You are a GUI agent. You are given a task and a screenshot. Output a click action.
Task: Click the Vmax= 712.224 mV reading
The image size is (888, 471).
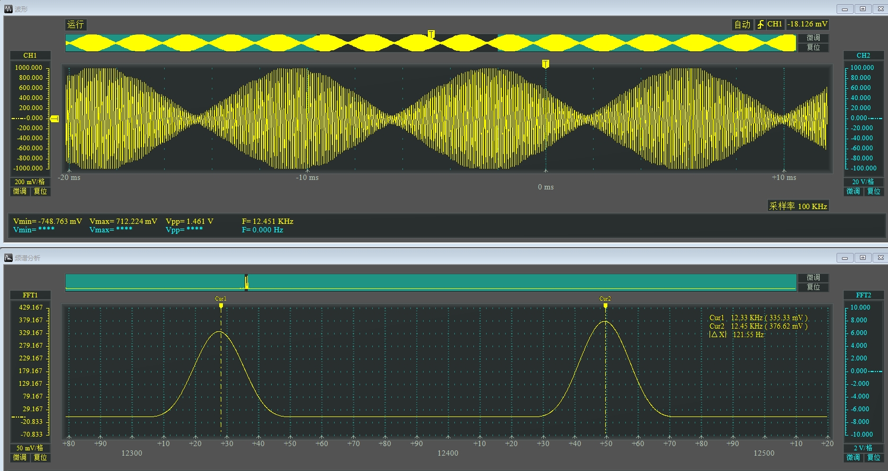point(123,221)
